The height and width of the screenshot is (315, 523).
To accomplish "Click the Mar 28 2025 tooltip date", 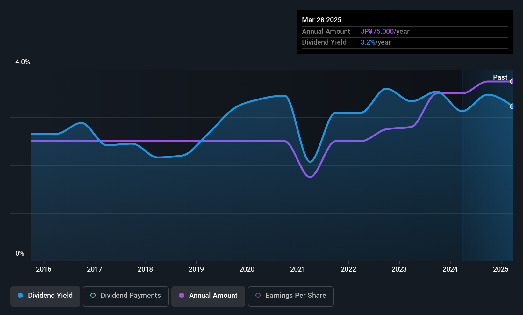I will tap(322, 20).
